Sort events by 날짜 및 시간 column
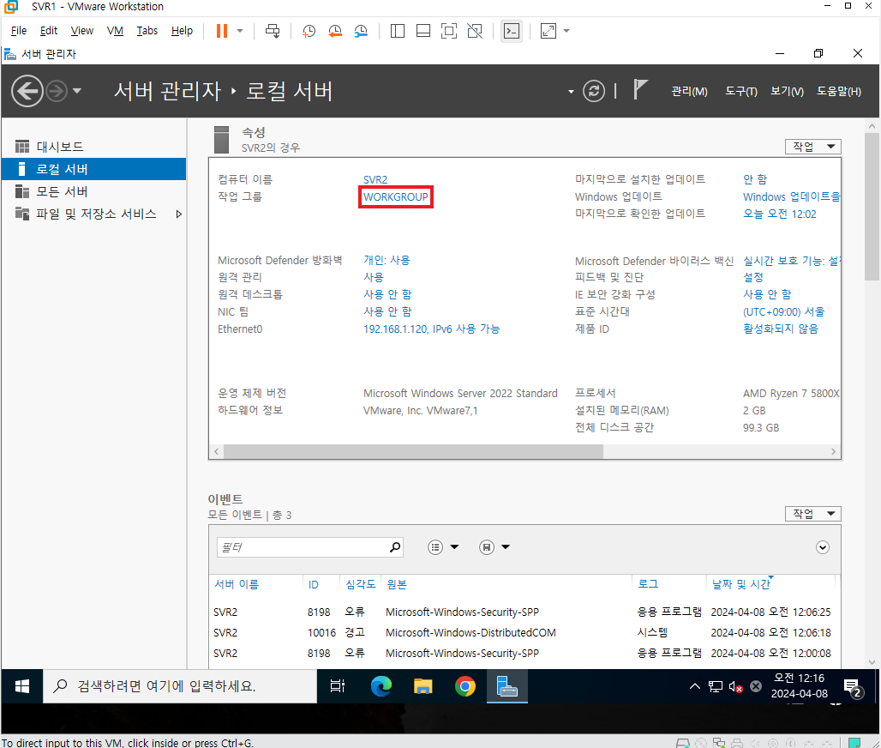 pyautogui.click(x=741, y=585)
